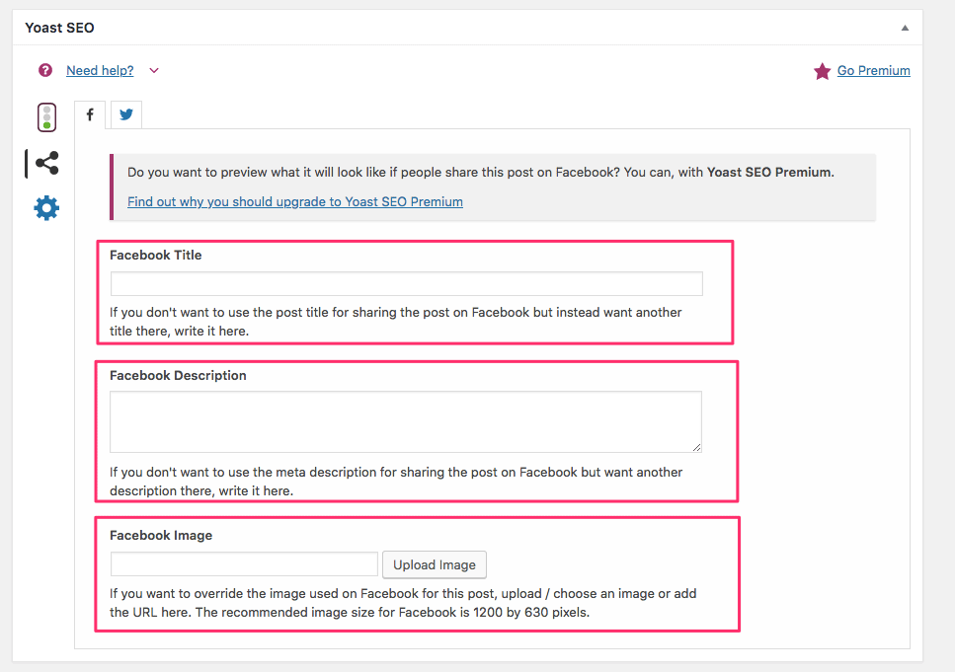Select the social share icon in sidebar
The width and height of the screenshot is (955, 672).
46,163
